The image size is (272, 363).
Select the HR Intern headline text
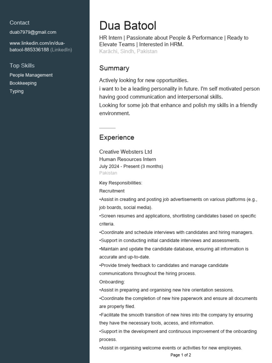(x=174, y=41)
